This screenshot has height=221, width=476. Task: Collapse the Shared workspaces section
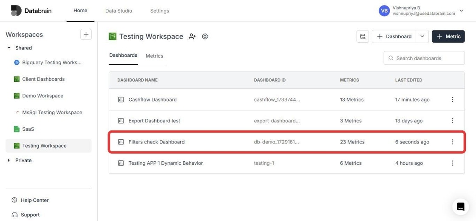tap(9, 48)
